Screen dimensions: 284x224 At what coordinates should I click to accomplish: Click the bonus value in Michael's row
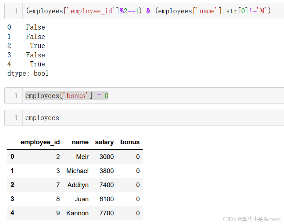(x=138, y=171)
